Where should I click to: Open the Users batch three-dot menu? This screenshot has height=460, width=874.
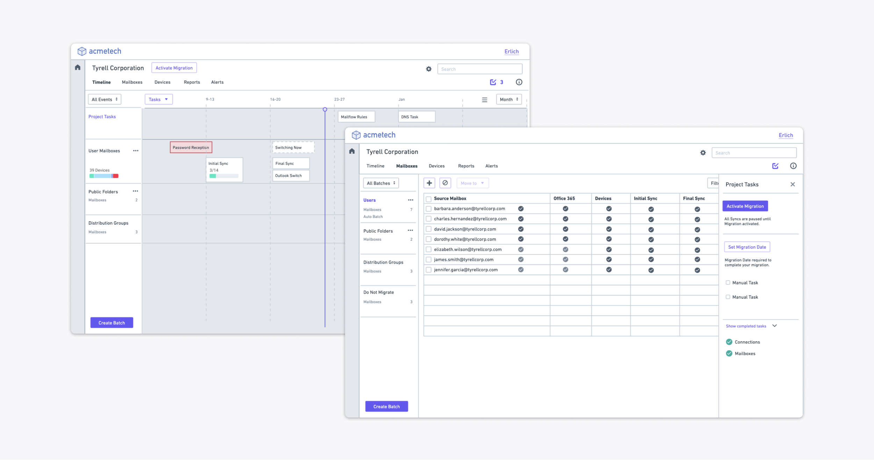coord(410,200)
